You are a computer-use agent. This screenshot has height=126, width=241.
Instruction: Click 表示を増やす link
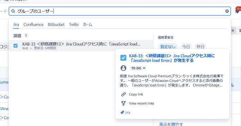point(171,124)
